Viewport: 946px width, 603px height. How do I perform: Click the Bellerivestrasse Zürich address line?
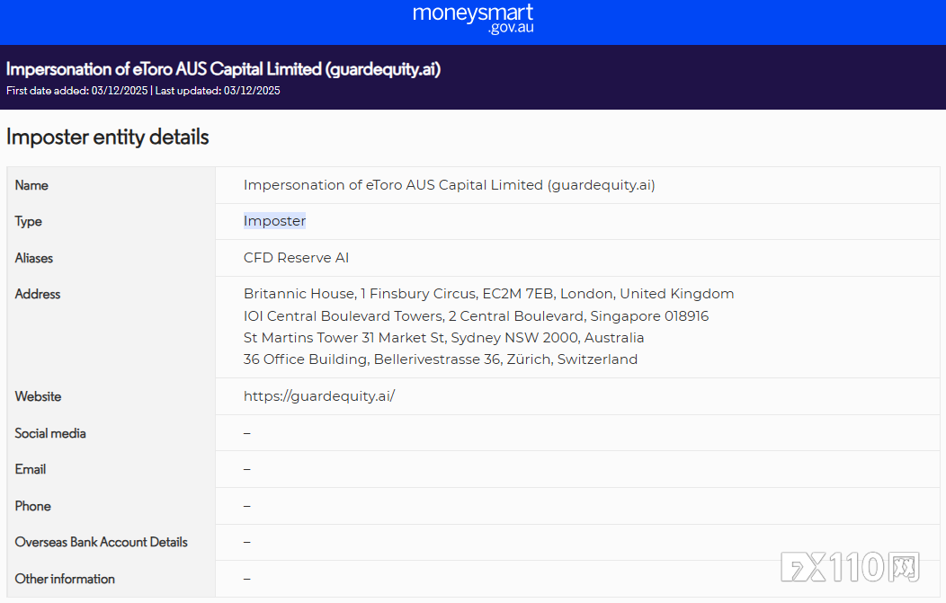point(440,359)
